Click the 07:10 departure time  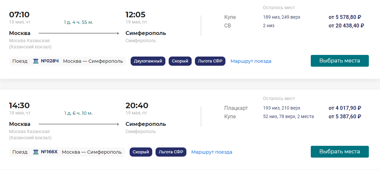19,14
